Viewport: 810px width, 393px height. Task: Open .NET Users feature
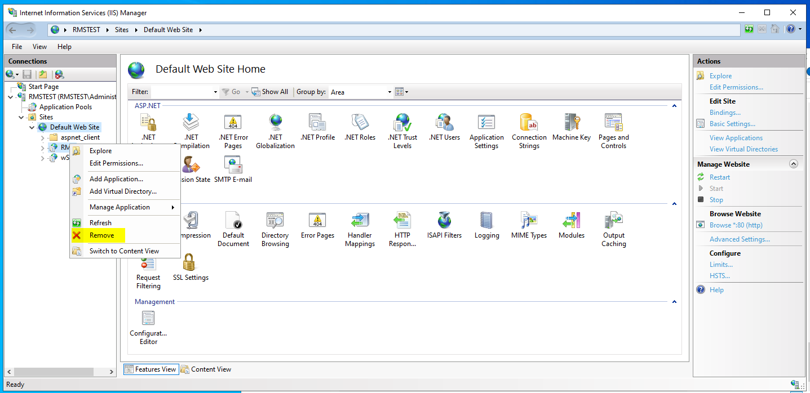click(444, 127)
